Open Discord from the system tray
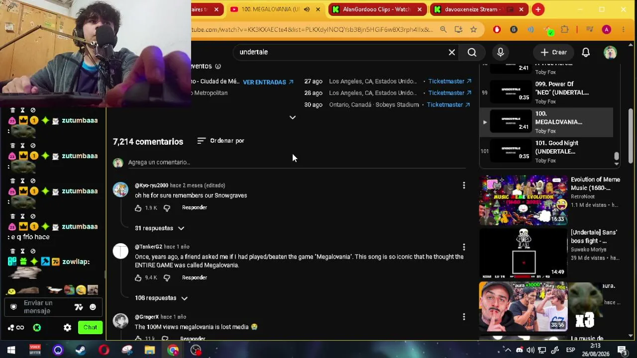 pos(520,350)
